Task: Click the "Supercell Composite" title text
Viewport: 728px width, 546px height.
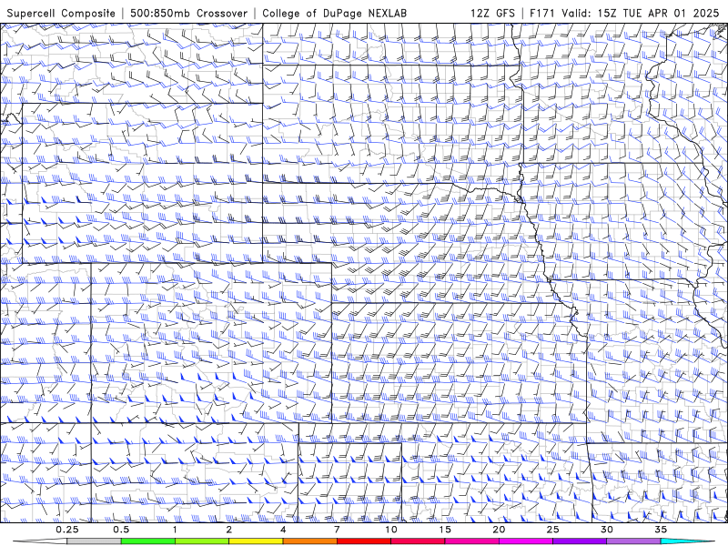Action: [61, 13]
